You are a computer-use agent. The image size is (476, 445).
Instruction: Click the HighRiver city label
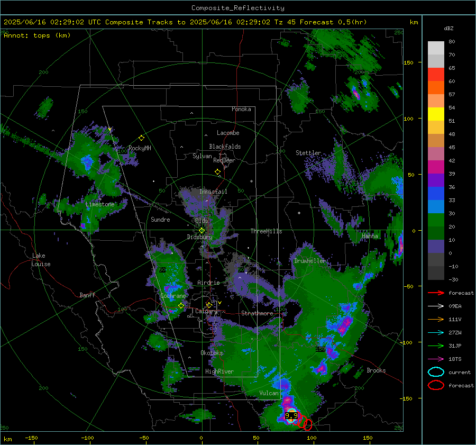tap(219, 371)
